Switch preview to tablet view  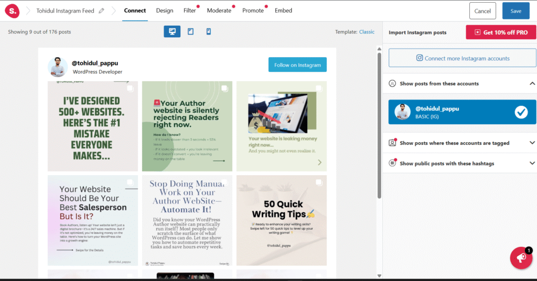tap(190, 31)
